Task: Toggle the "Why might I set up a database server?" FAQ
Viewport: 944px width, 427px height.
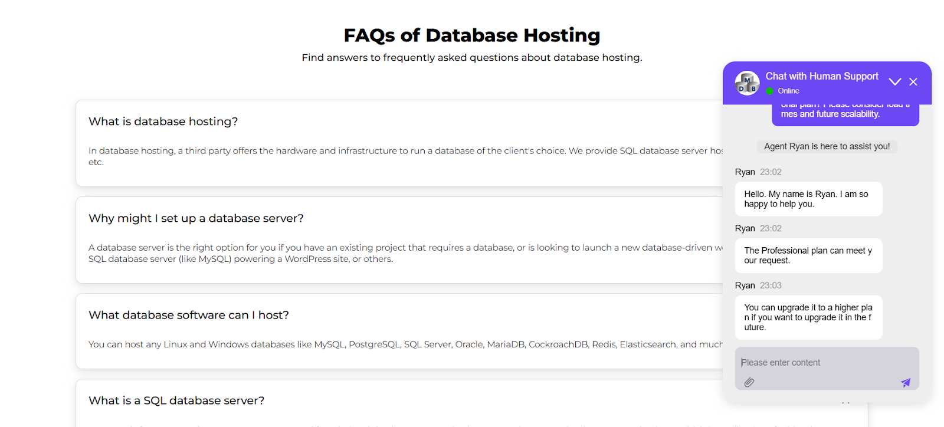Action: coord(196,218)
